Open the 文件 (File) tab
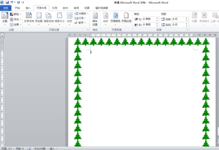Viewport: 219px width, 150px height. pos(6,8)
